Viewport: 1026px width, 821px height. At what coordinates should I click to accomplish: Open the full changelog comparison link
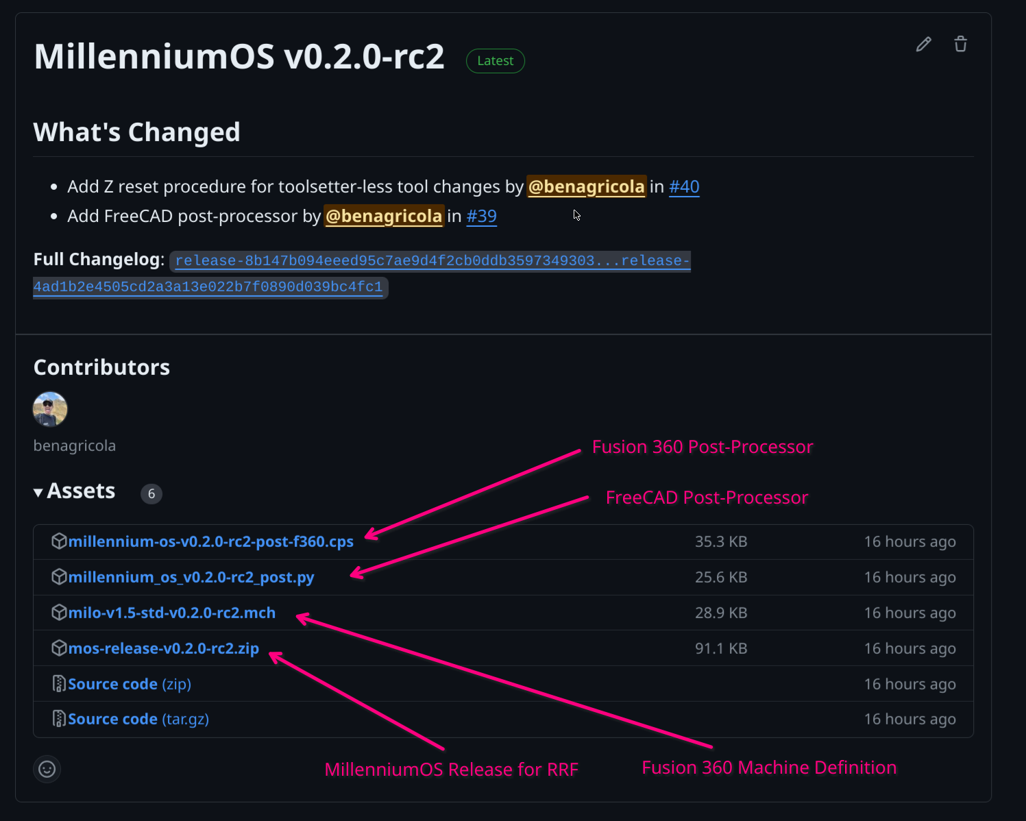pyautogui.click(x=362, y=273)
